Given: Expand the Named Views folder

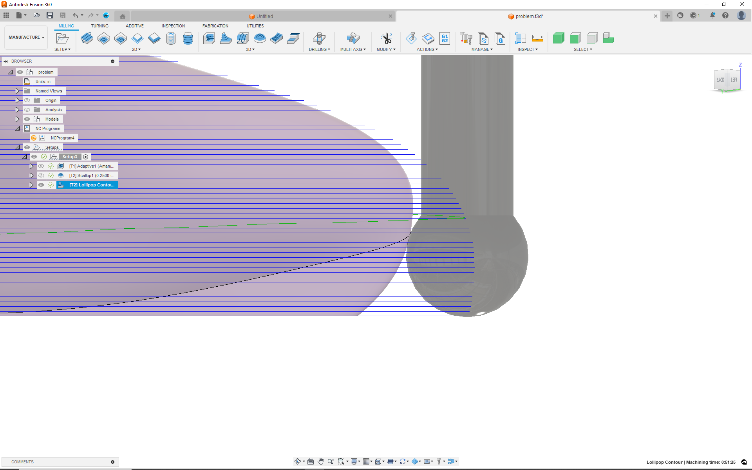Looking at the screenshot, I should (x=17, y=90).
